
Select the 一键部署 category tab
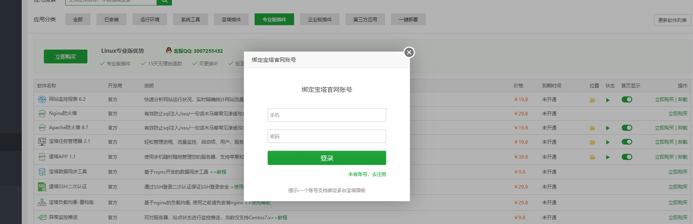(408, 19)
